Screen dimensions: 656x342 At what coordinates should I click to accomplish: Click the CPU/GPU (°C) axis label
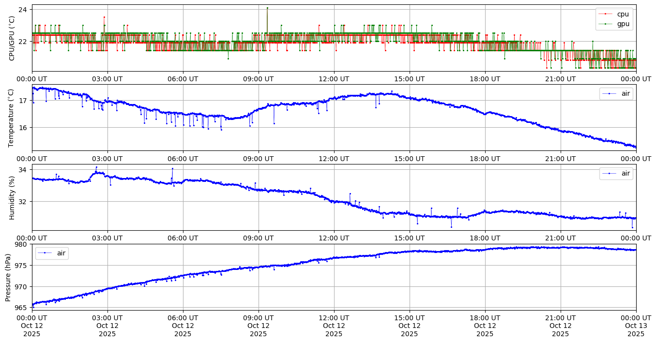12,38
